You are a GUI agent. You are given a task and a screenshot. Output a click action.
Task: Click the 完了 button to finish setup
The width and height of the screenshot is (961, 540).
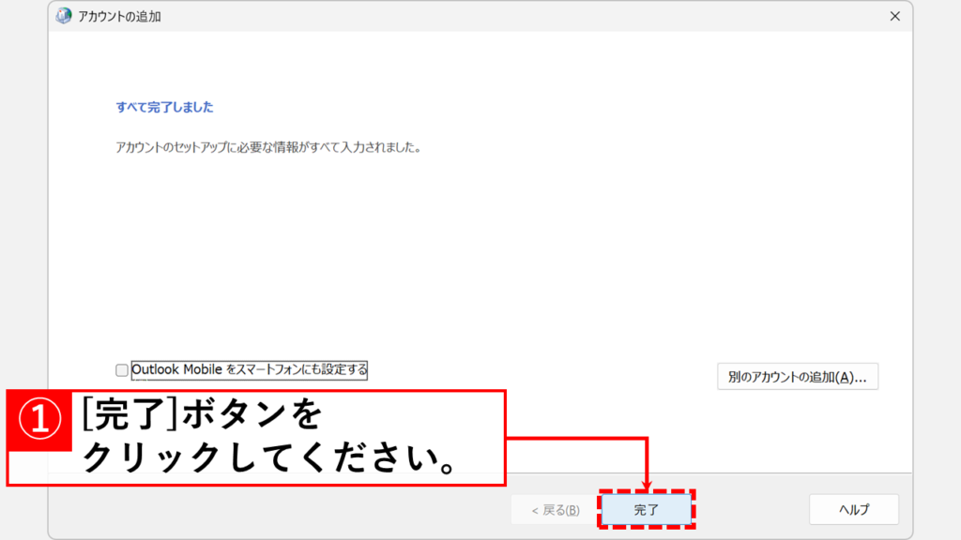647,509
